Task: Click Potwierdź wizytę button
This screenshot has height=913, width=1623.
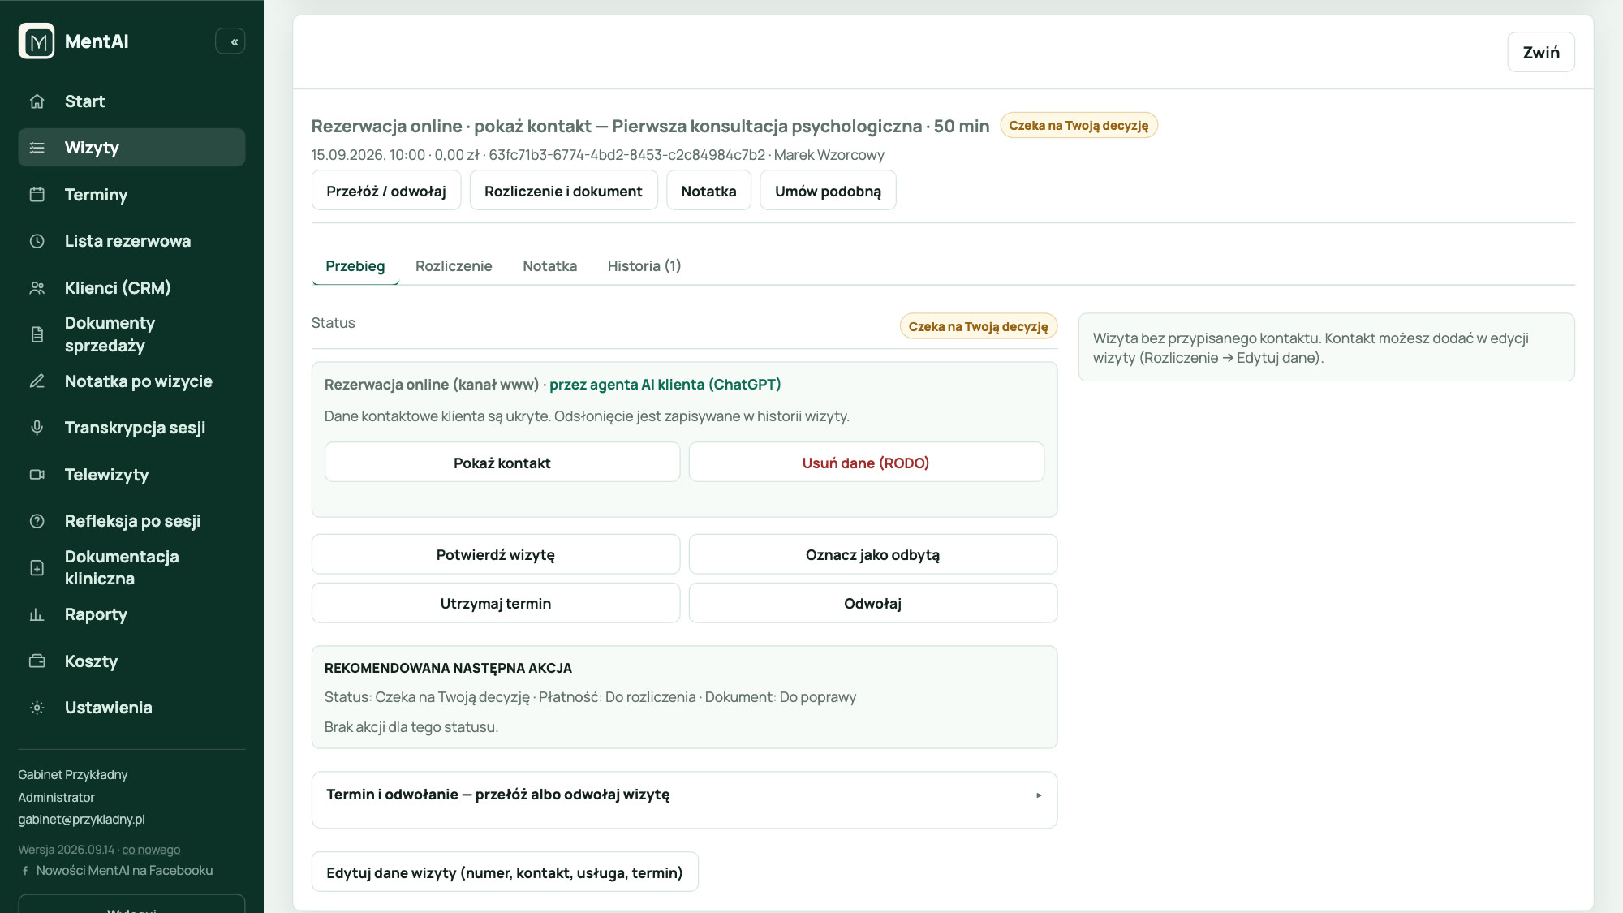Action: click(x=496, y=554)
